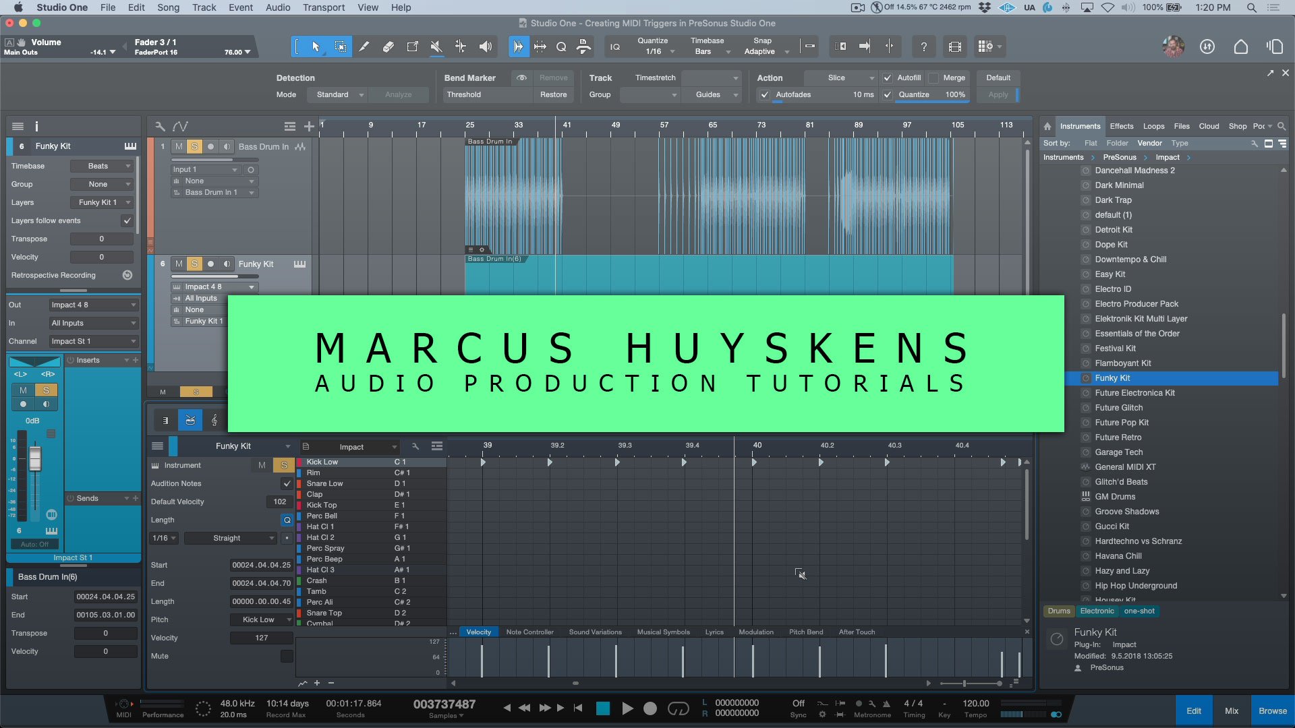
Task: Click the Default Velocity 102 field
Action: click(x=279, y=502)
